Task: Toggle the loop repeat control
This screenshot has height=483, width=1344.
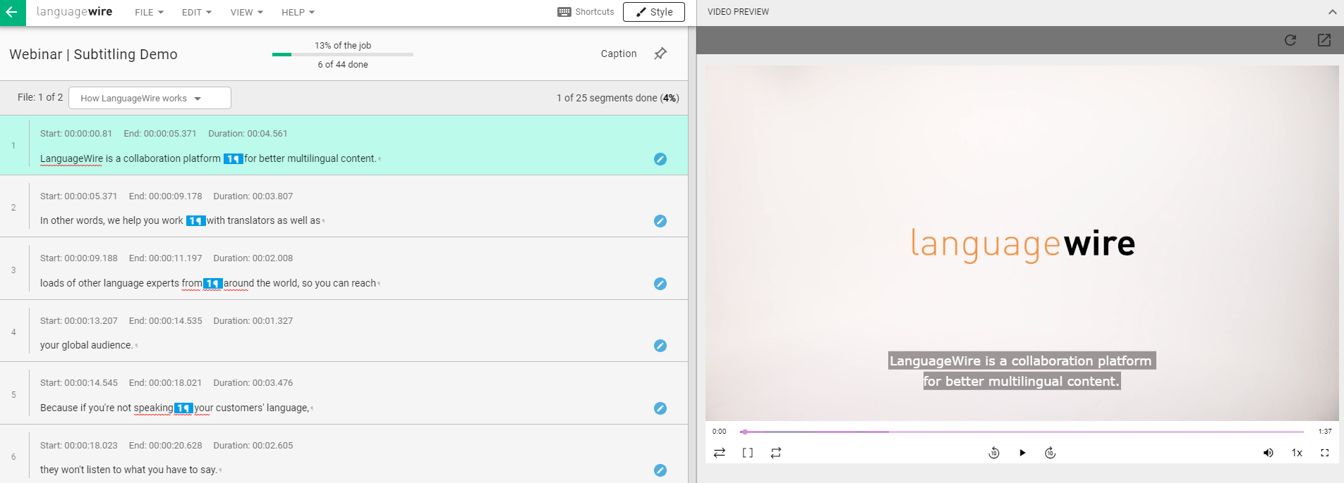Action: point(775,453)
